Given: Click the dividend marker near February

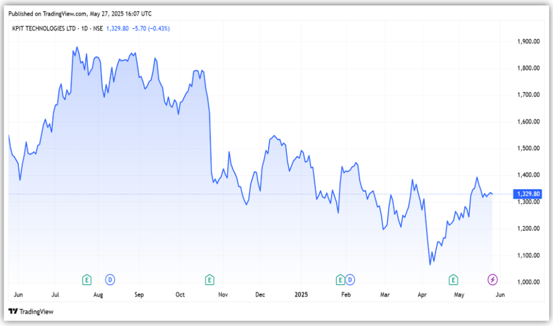Looking at the screenshot, I should pos(349,279).
